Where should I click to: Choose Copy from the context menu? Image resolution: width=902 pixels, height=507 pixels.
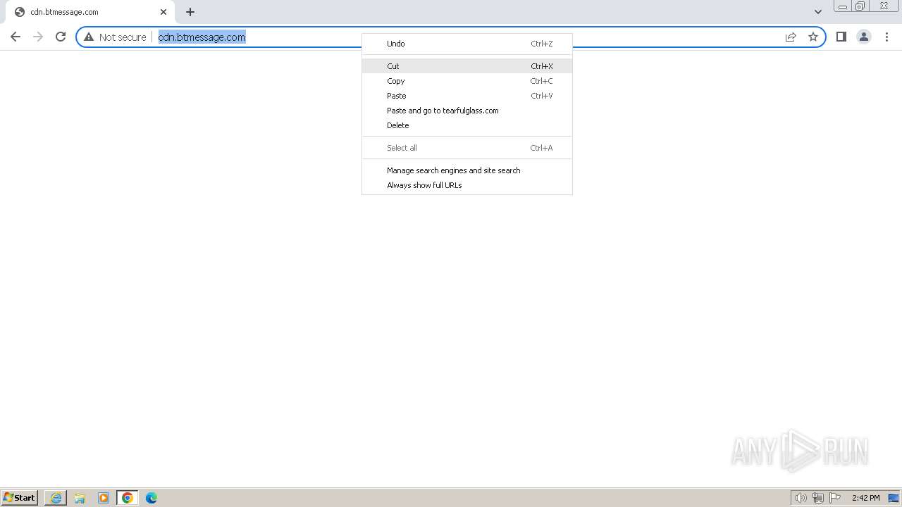pyautogui.click(x=467, y=81)
